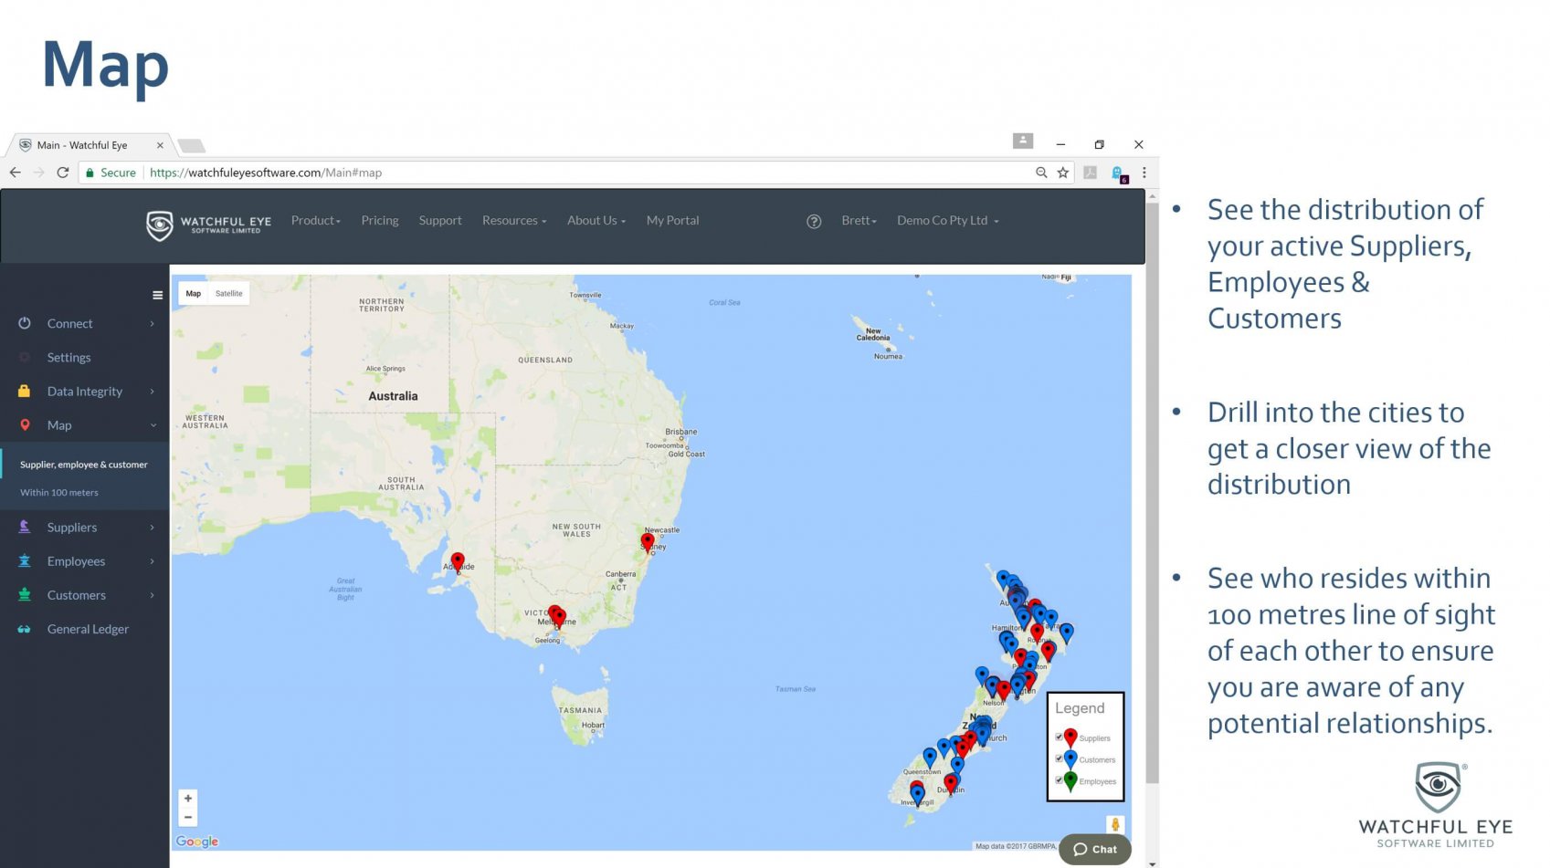Close the Main - Watchful Eye tab
The height and width of the screenshot is (868, 1550).
(x=160, y=145)
